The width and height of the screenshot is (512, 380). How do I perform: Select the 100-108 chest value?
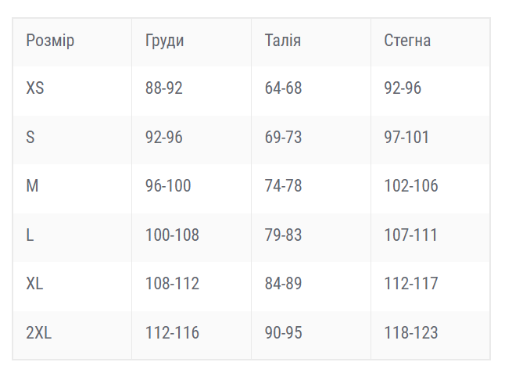[172, 235]
